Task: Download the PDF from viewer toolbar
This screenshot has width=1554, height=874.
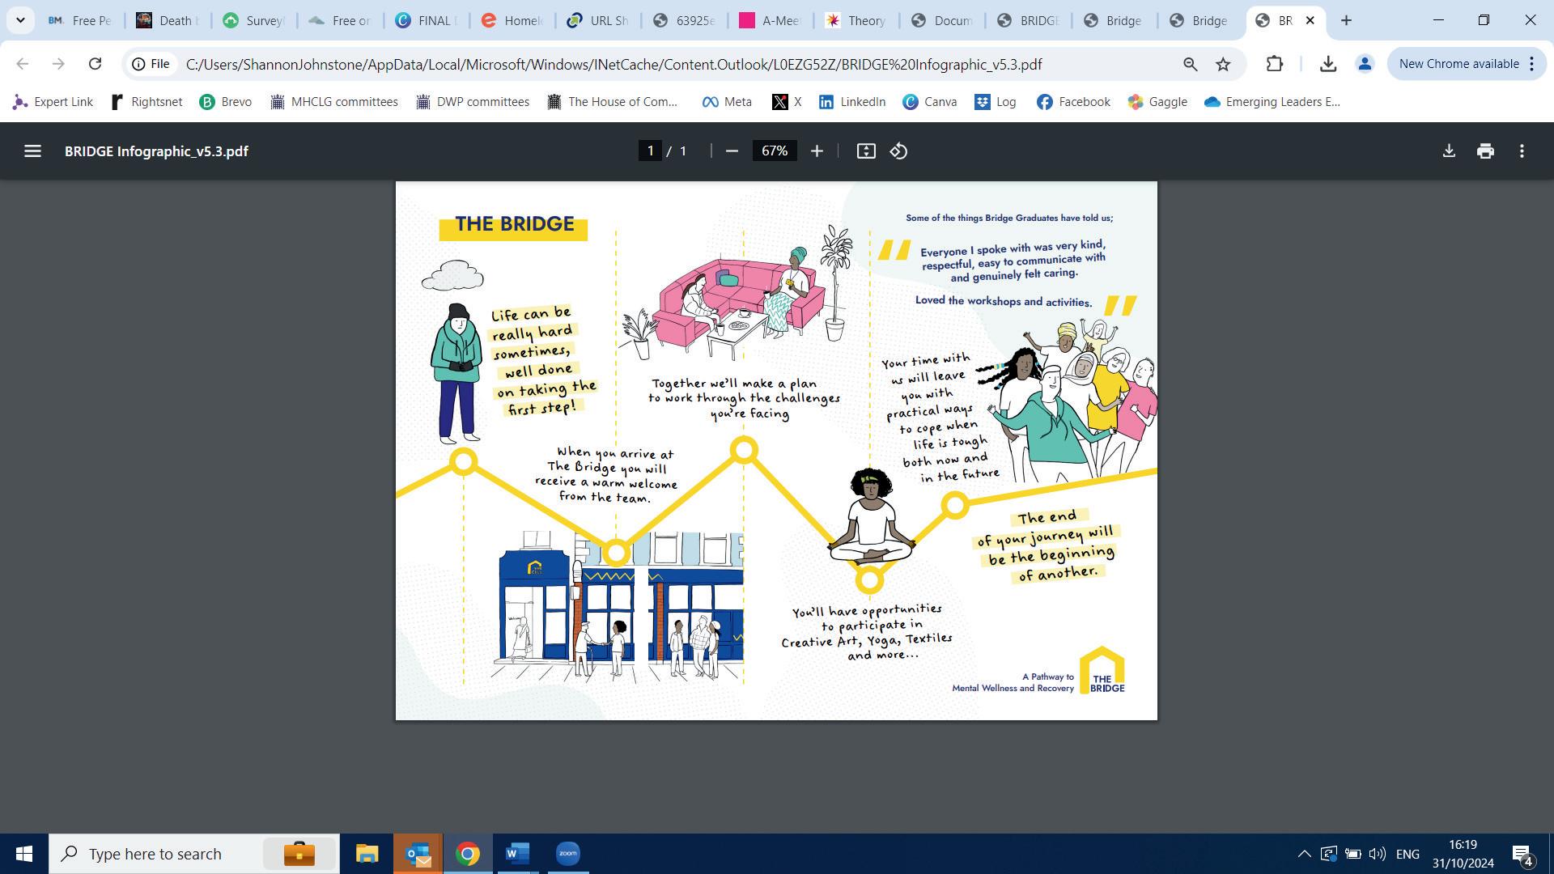Action: point(1449,151)
